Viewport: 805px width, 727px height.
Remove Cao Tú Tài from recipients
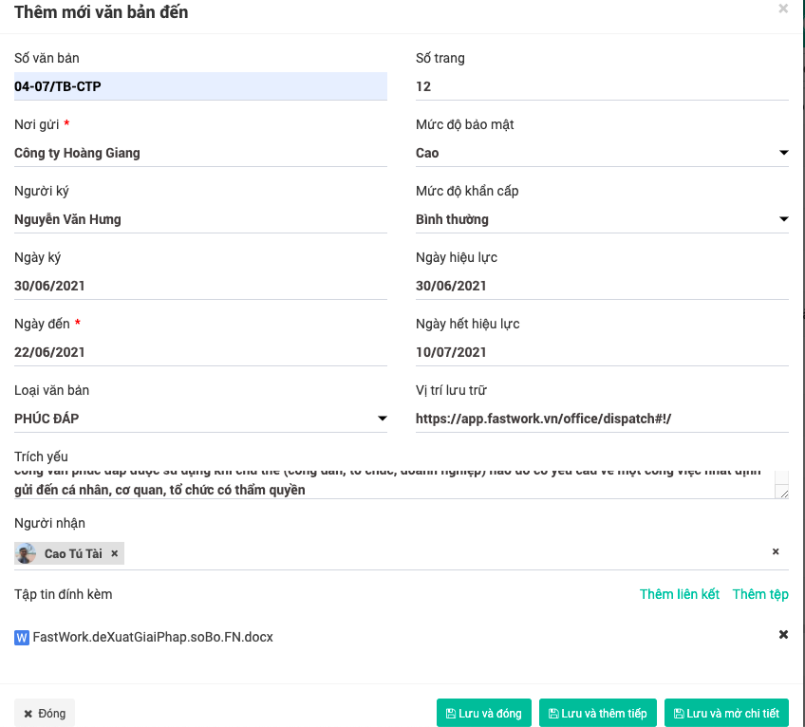click(x=114, y=553)
